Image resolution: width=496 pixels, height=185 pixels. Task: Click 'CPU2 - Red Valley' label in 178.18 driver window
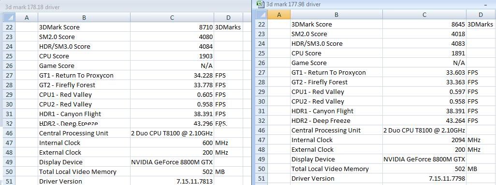click(65, 105)
